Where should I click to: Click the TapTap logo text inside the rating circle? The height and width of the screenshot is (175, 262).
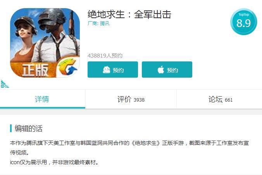244,15
